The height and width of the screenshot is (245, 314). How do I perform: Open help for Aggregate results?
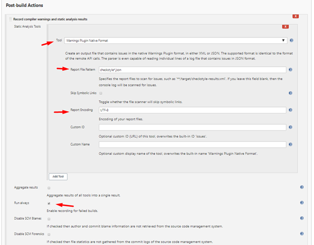point(302,187)
